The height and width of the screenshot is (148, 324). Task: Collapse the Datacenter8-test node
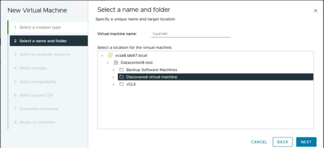point(108,63)
